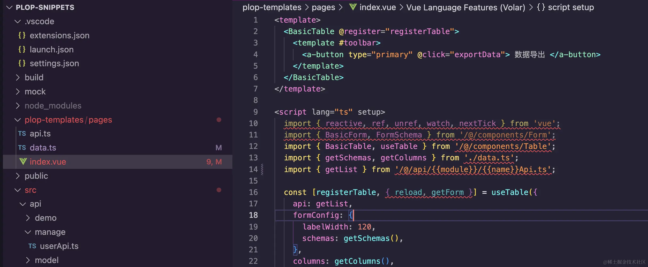The width and height of the screenshot is (648, 267).
Task: Collapse the .vscode folder
Action: pos(18,21)
